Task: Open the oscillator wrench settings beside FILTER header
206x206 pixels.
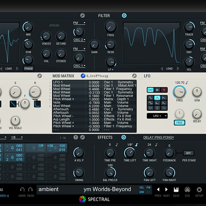Action: point(82,16)
